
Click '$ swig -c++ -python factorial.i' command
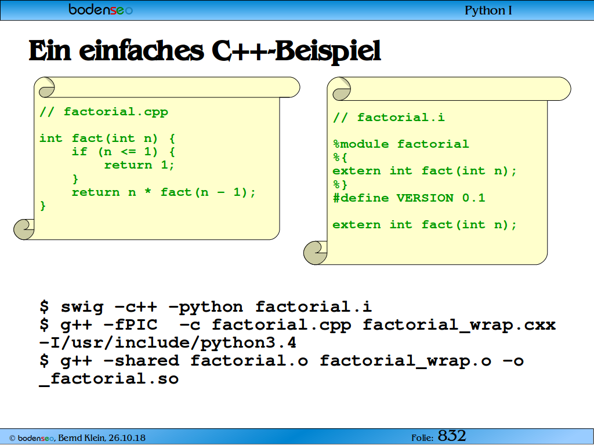206,307
